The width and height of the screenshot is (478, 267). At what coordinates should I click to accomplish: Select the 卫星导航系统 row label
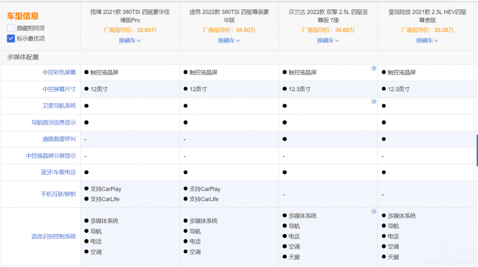click(59, 106)
